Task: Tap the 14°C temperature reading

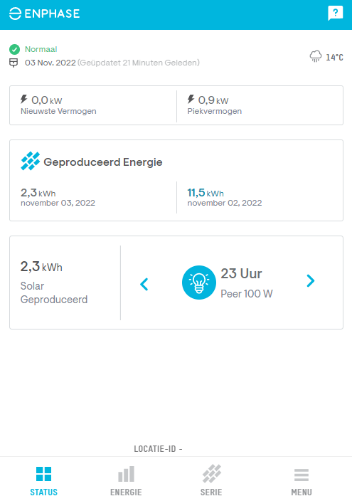Action: (x=334, y=57)
